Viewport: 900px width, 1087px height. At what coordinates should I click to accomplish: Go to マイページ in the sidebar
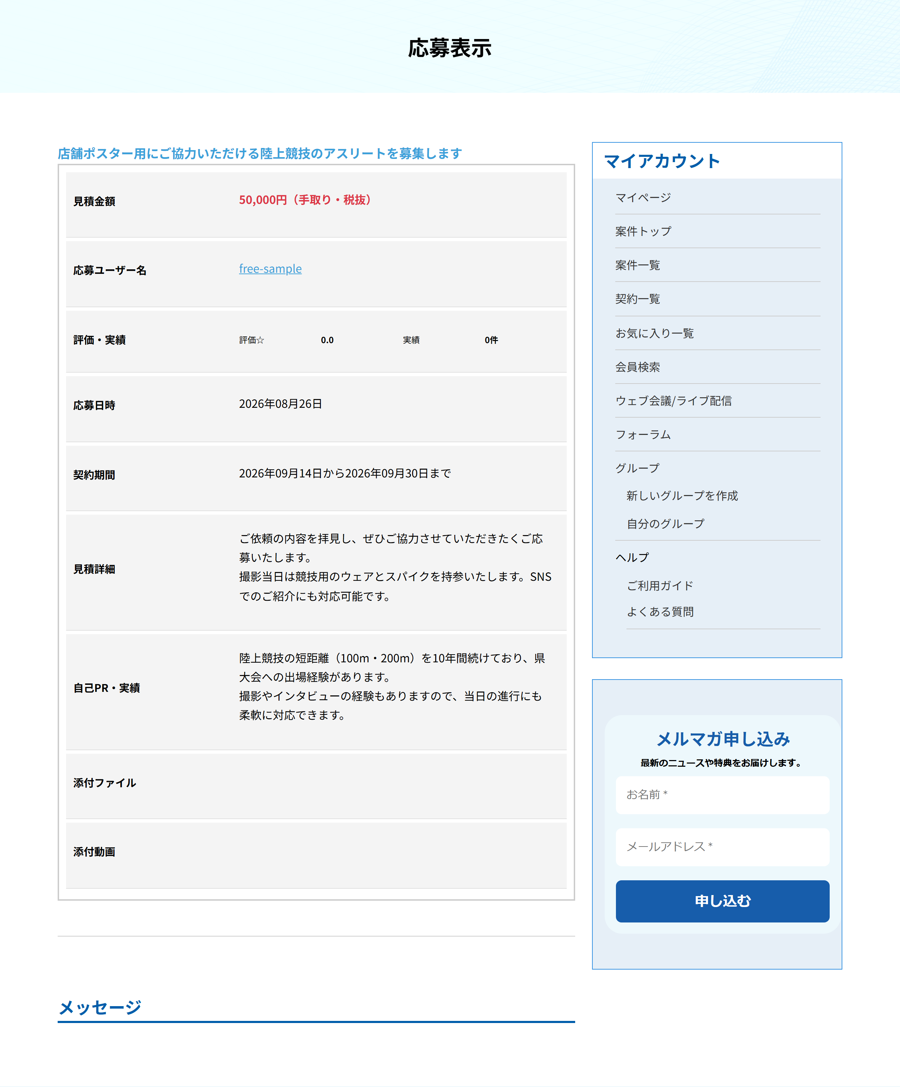[x=643, y=197]
